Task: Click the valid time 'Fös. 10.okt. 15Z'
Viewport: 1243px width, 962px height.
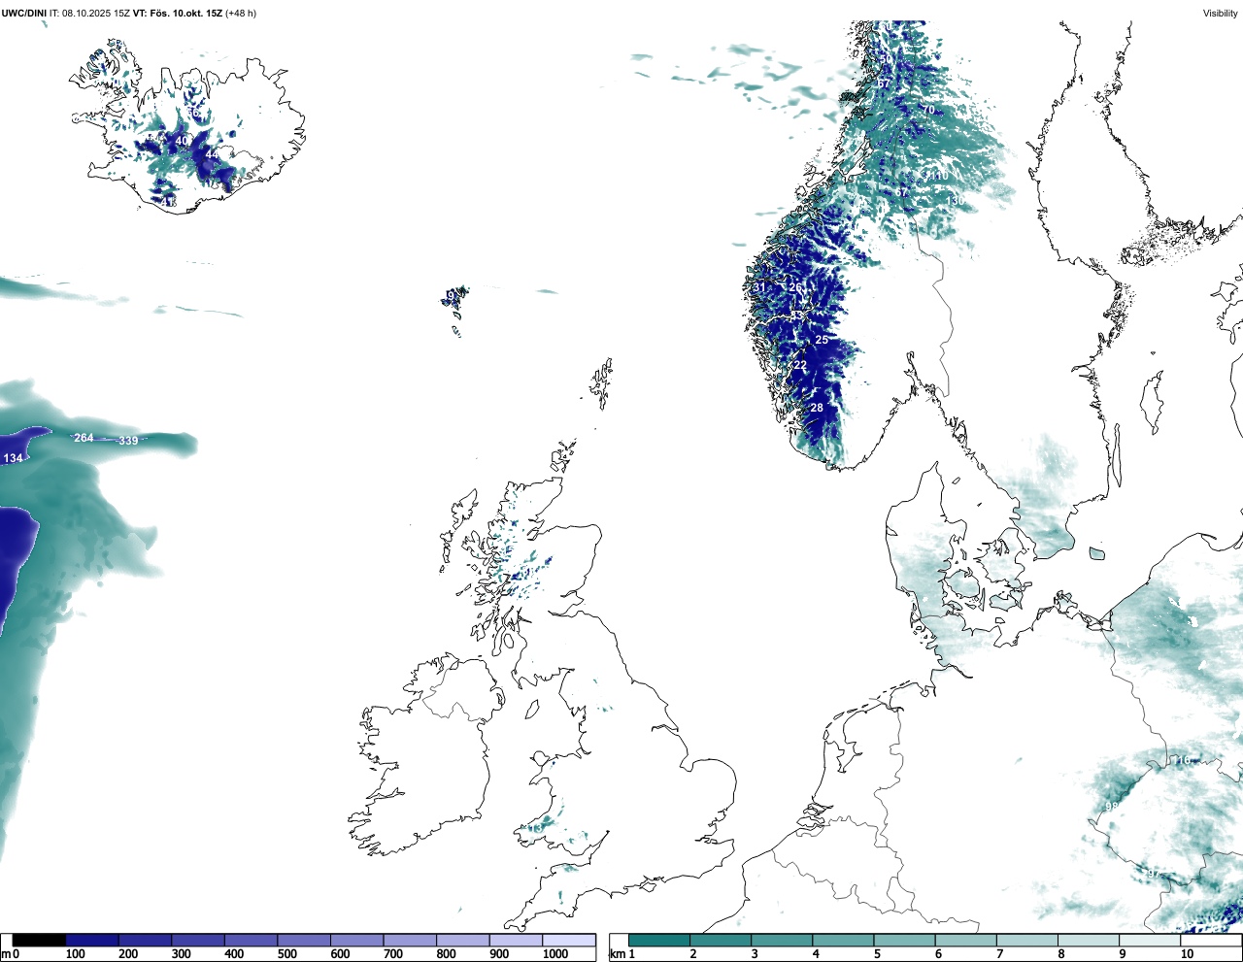Action: tap(185, 13)
